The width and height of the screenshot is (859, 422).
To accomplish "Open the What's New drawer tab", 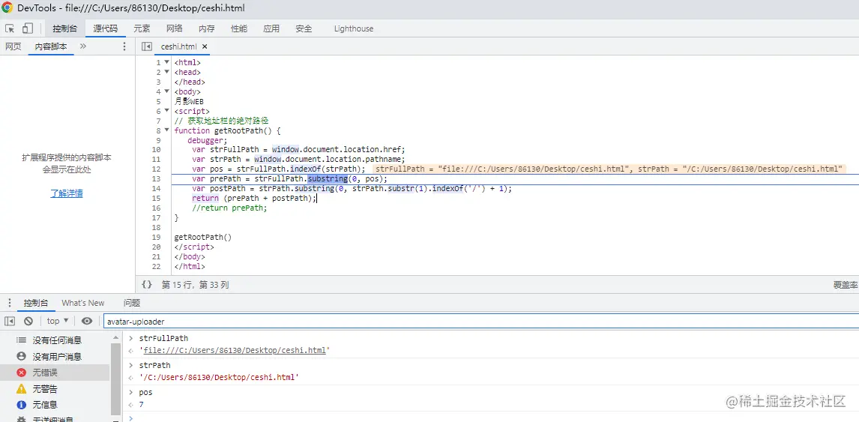I will pos(82,303).
